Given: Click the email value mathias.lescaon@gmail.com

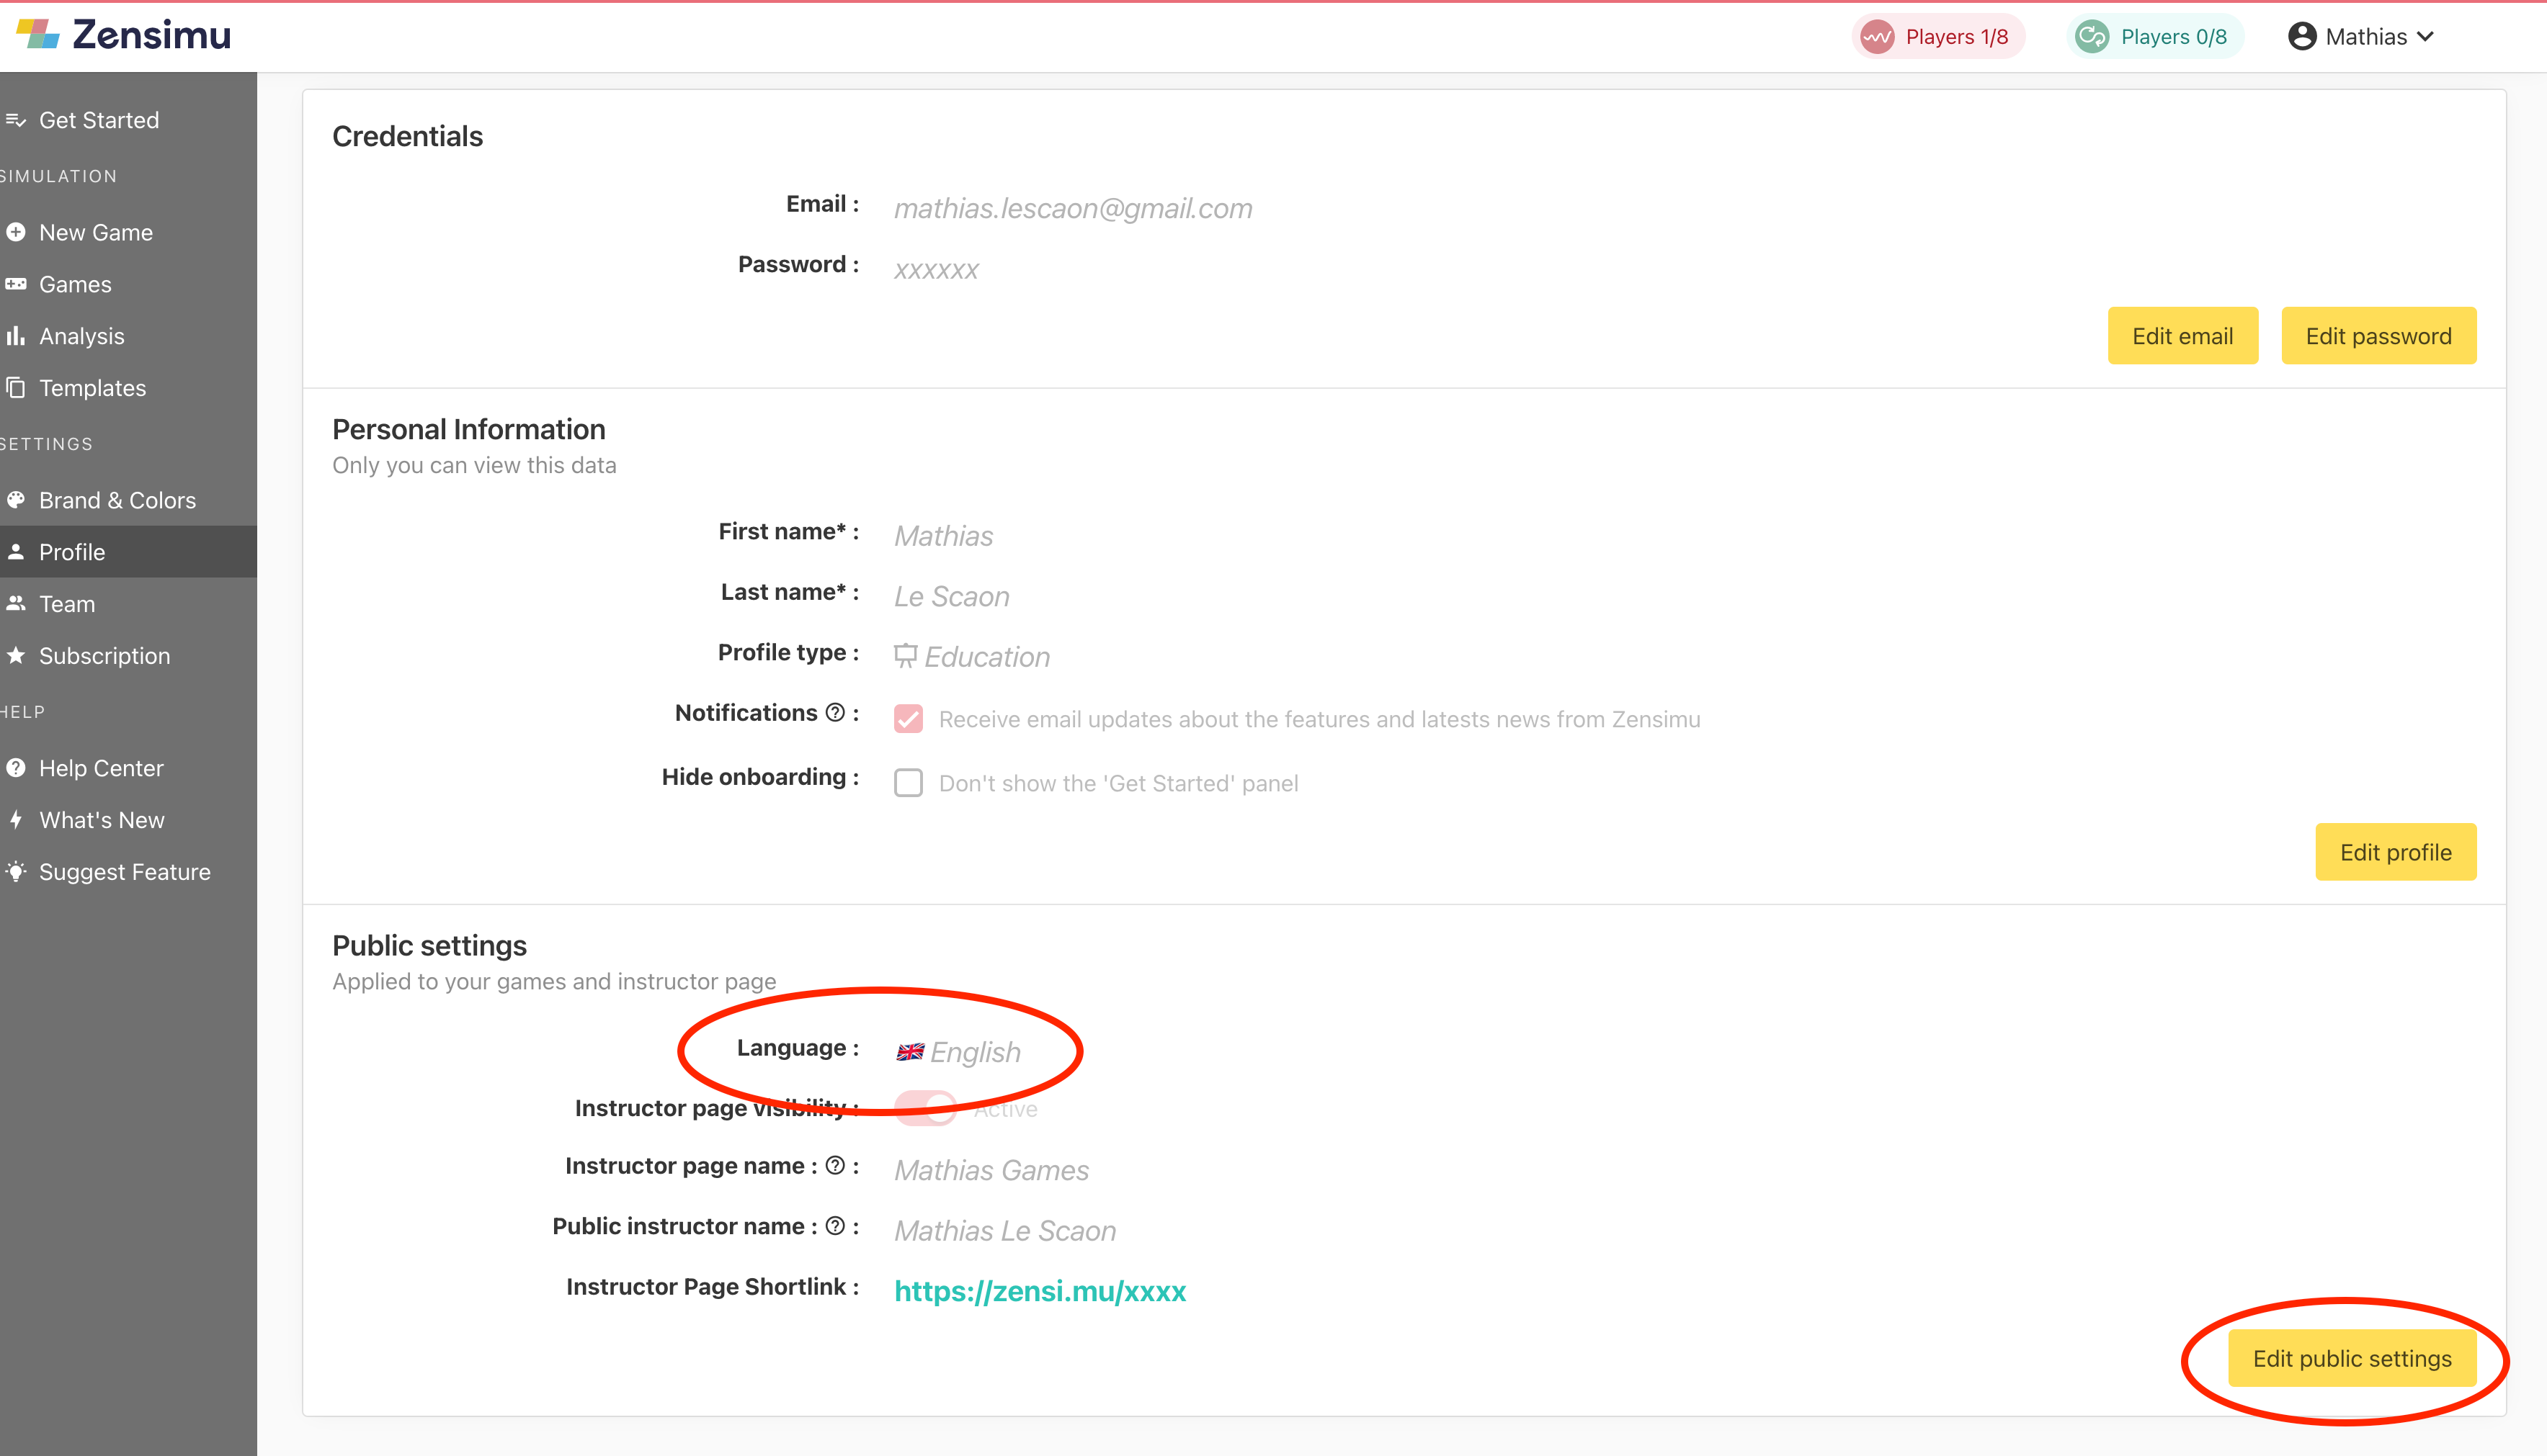Looking at the screenshot, I should [1072, 208].
